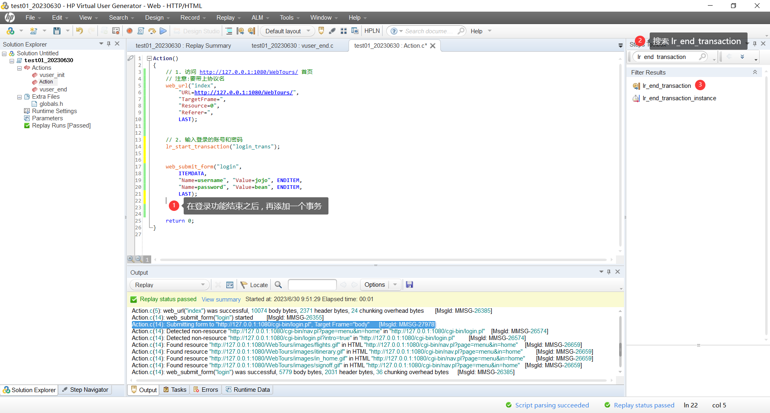Toggle code folding for Action() function
Image resolution: width=770 pixels, height=413 pixels.
(149, 59)
